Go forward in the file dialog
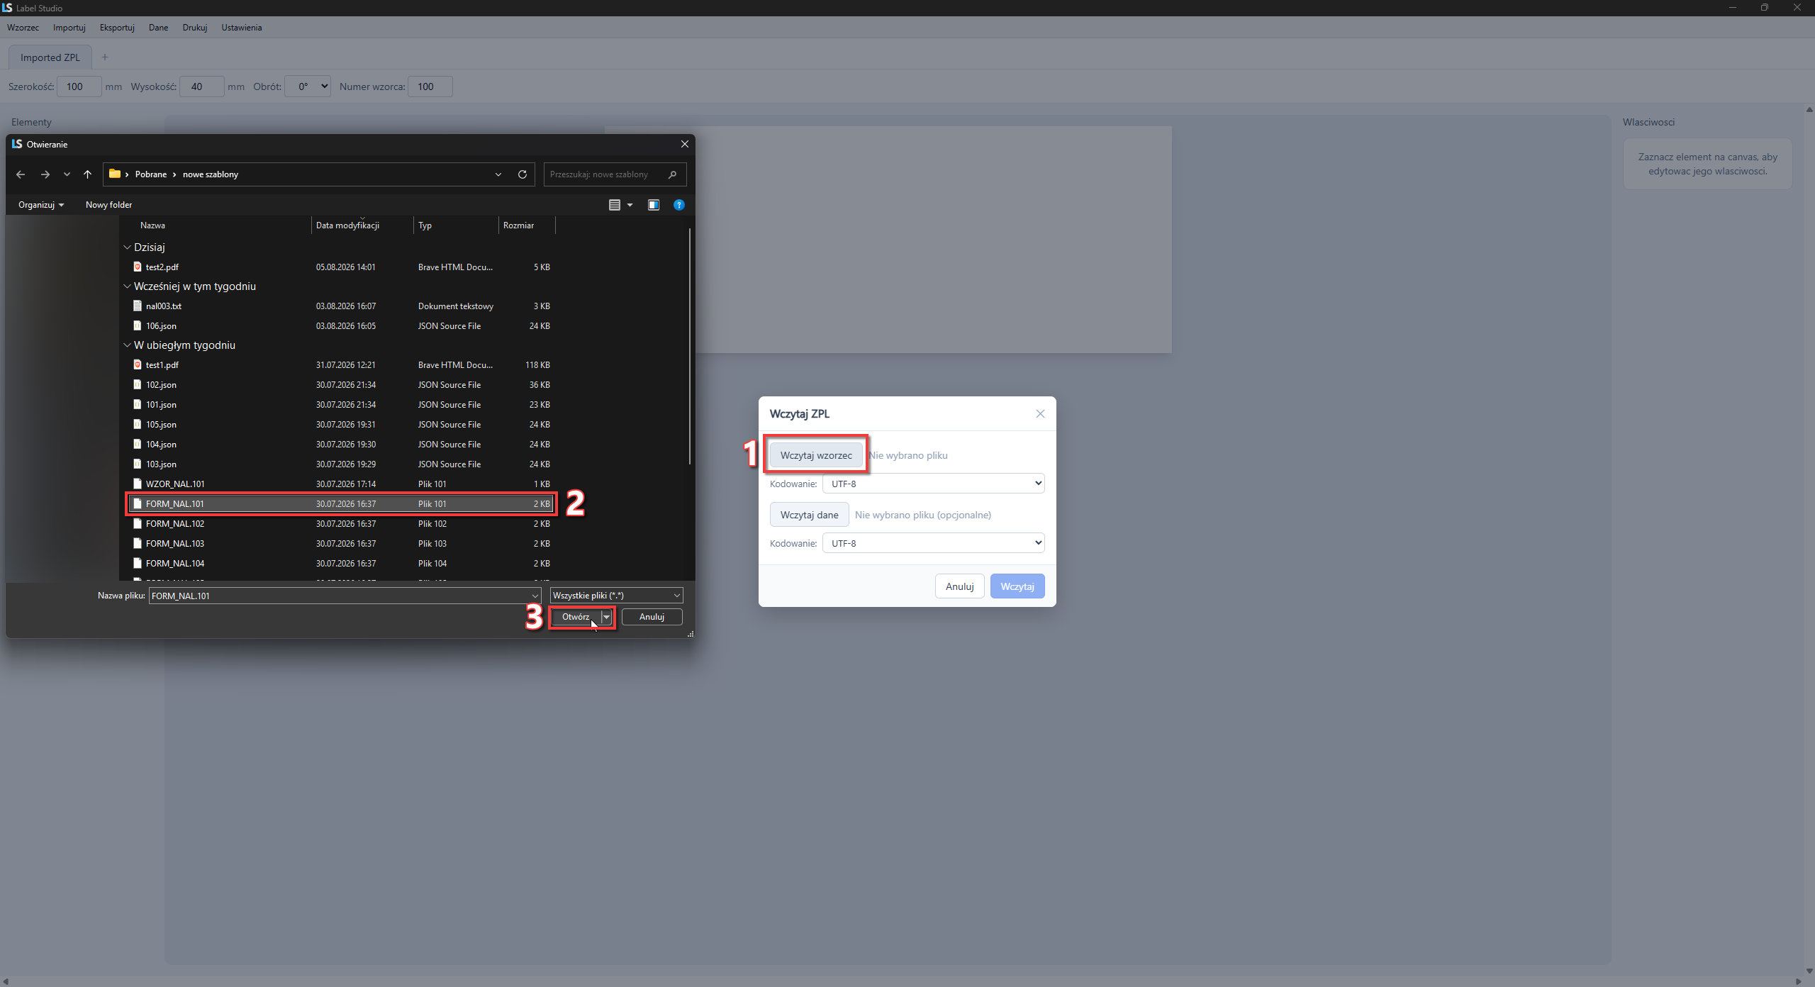This screenshot has width=1815, height=987. [45, 174]
